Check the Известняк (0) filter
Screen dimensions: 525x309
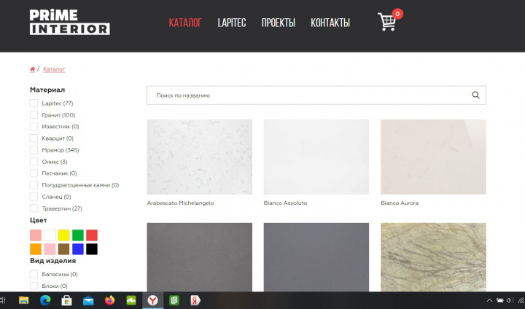pyautogui.click(x=34, y=127)
